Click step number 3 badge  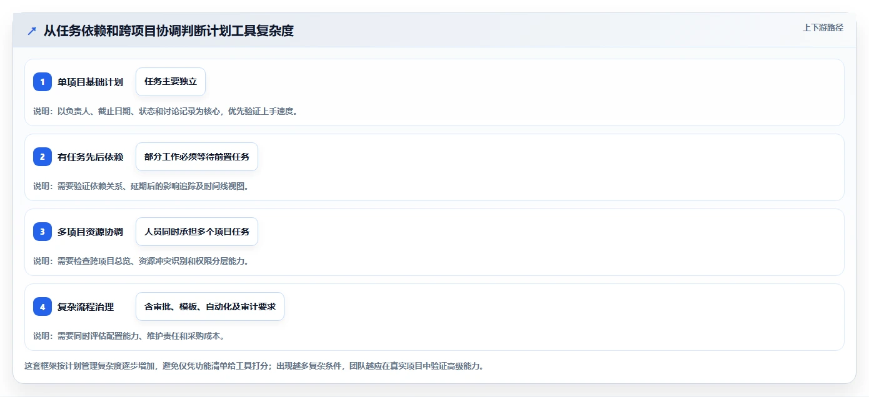coord(43,232)
